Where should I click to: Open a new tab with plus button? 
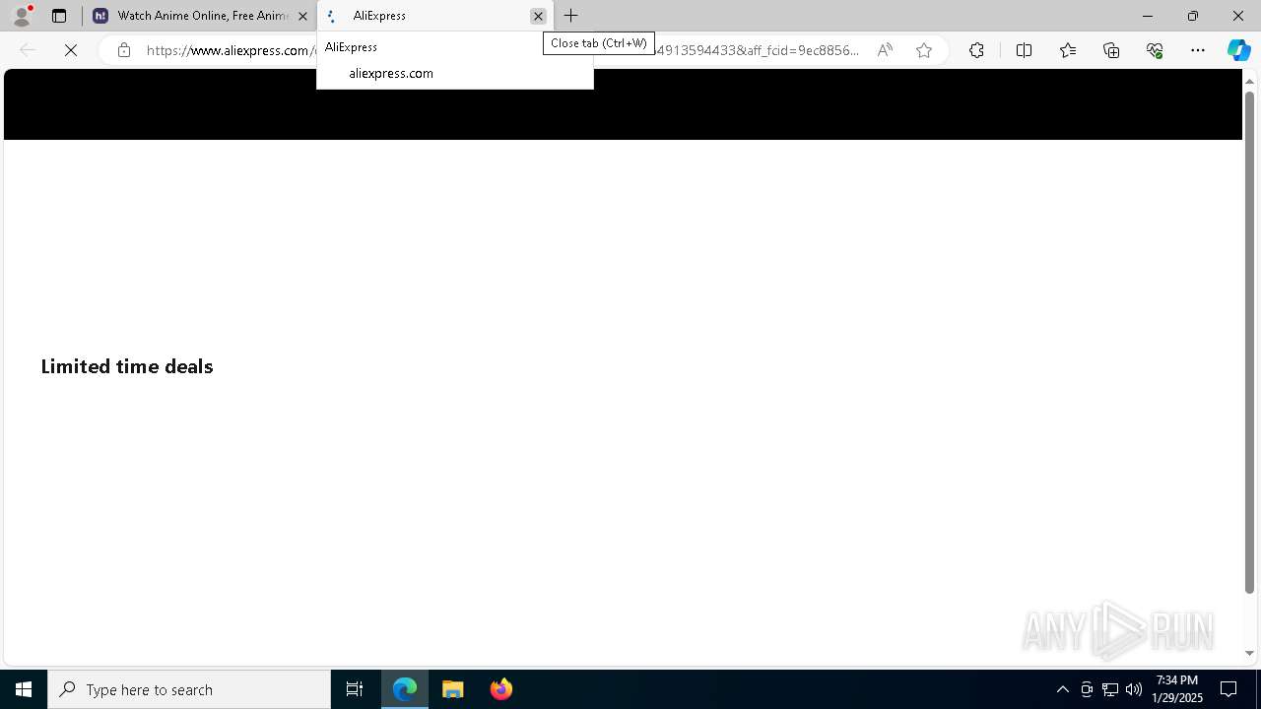(x=571, y=16)
